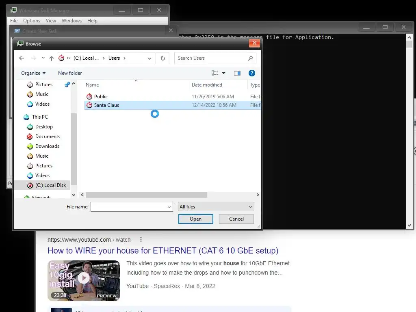Click date 11/26/2019 5:06 AM cell
The width and height of the screenshot is (416, 312).
coord(213,97)
